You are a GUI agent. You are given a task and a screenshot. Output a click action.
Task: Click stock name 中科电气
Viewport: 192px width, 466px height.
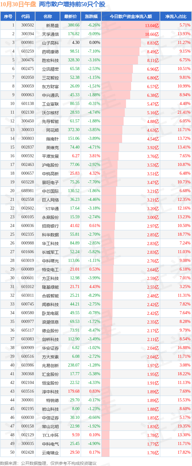point(50,444)
